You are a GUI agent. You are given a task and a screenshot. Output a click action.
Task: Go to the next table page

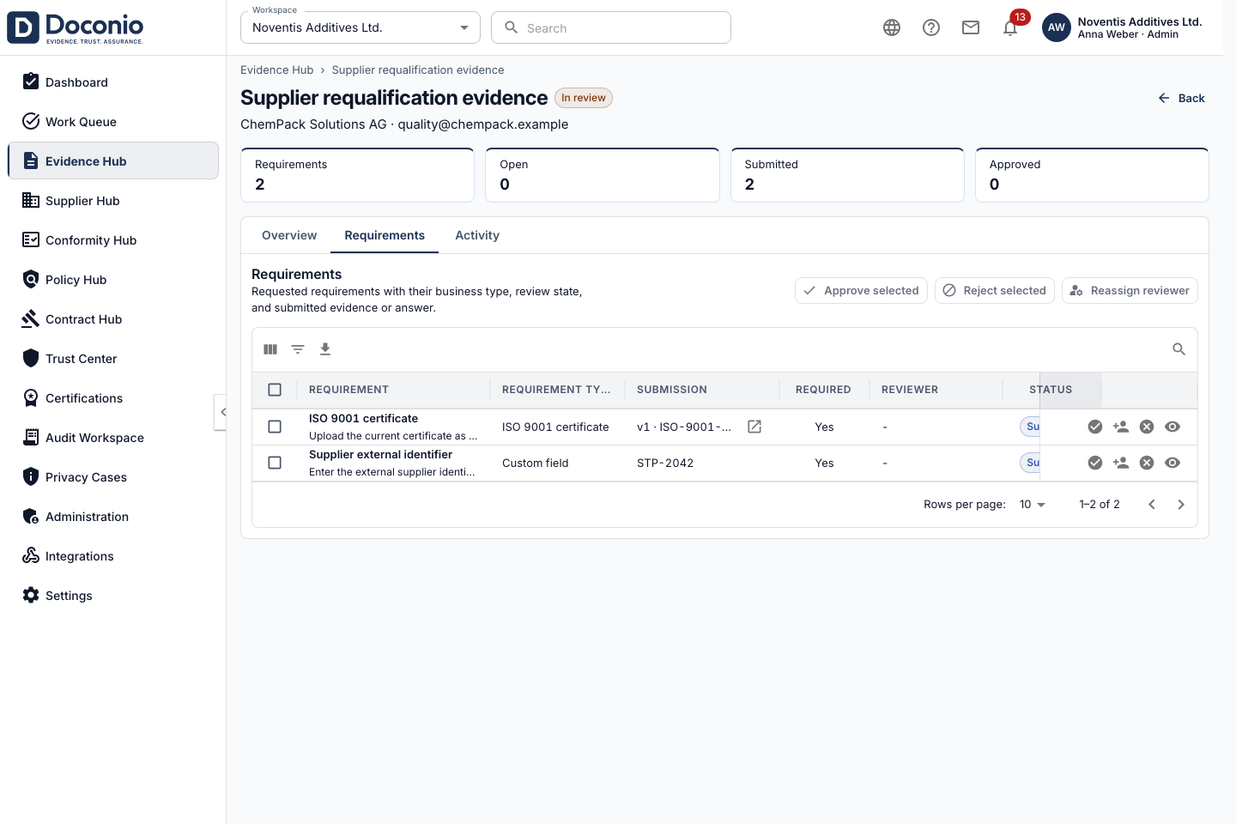pos(1181,505)
